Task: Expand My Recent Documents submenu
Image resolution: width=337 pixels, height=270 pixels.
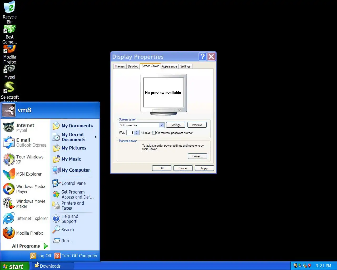Action: 75,137
